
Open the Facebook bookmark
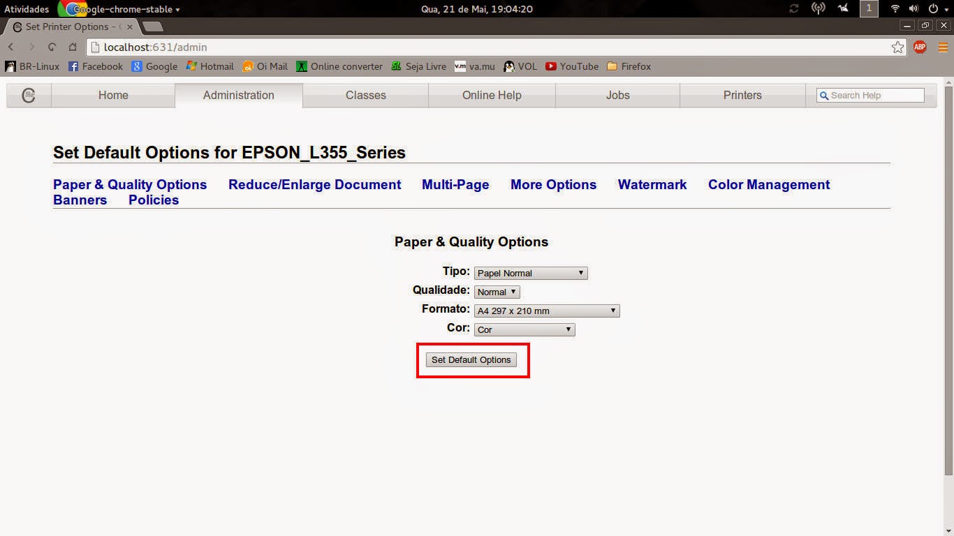click(x=96, y=66)
